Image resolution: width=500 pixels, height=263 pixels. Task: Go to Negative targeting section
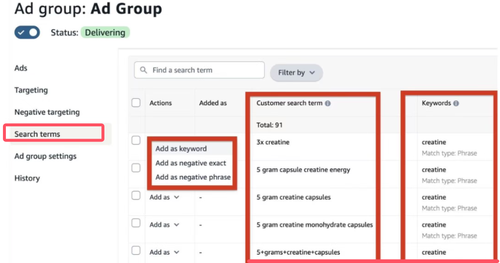point(47,112)
